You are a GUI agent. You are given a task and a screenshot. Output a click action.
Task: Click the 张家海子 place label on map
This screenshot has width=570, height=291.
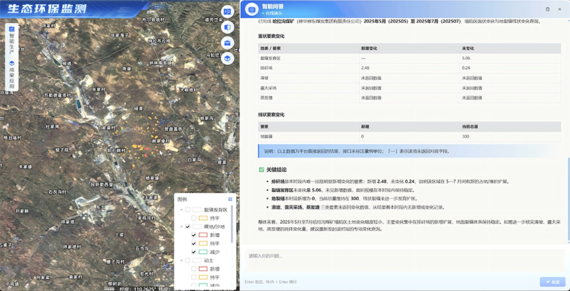click(120, 35)
